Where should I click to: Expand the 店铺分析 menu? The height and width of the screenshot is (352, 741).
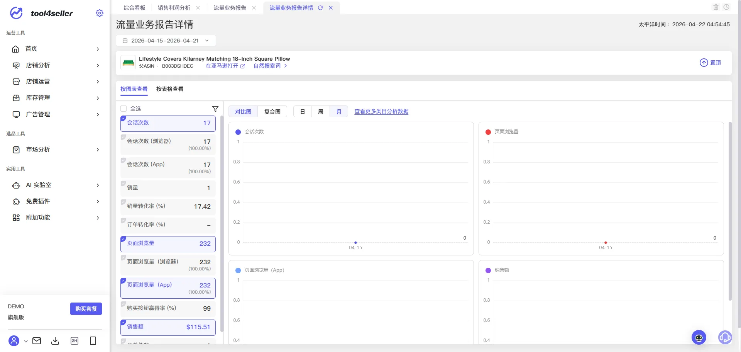coord(98,65)
